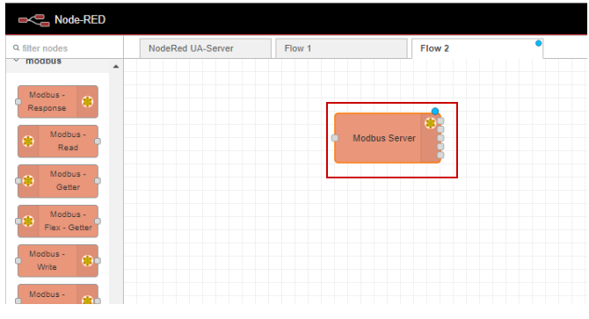Select the Modbus - Response palette node
Screen dimensions: 589x319
(x=58, y=102)
